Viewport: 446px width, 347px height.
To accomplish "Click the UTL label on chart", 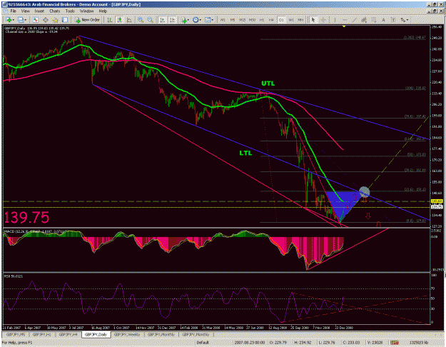I will click(268, 84).
